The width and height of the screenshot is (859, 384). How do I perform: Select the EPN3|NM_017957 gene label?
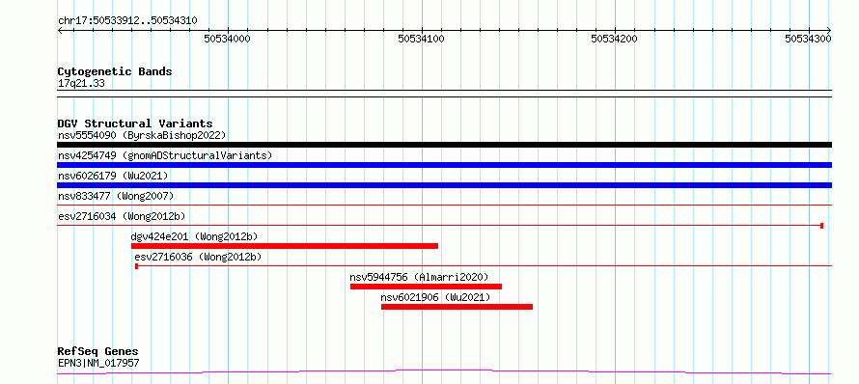coord(98,363)
